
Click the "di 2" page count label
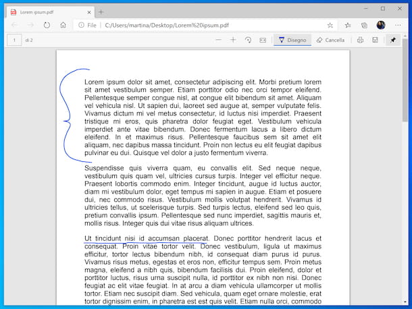(29, 40)
